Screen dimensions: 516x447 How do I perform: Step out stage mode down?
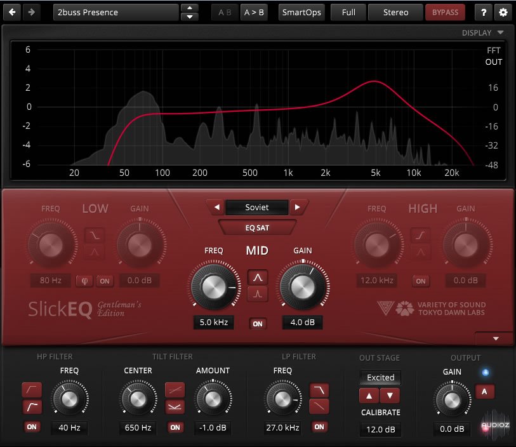(390, 396)
